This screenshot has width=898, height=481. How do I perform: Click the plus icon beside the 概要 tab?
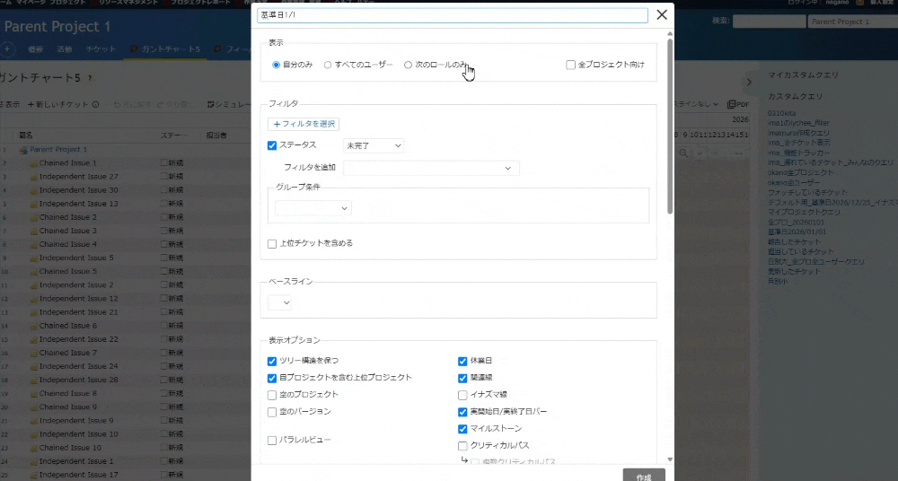8,48
